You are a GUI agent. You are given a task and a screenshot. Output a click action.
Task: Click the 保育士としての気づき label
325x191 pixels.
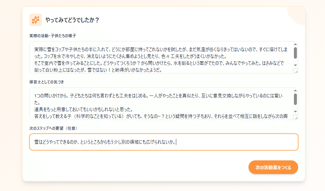49,82
